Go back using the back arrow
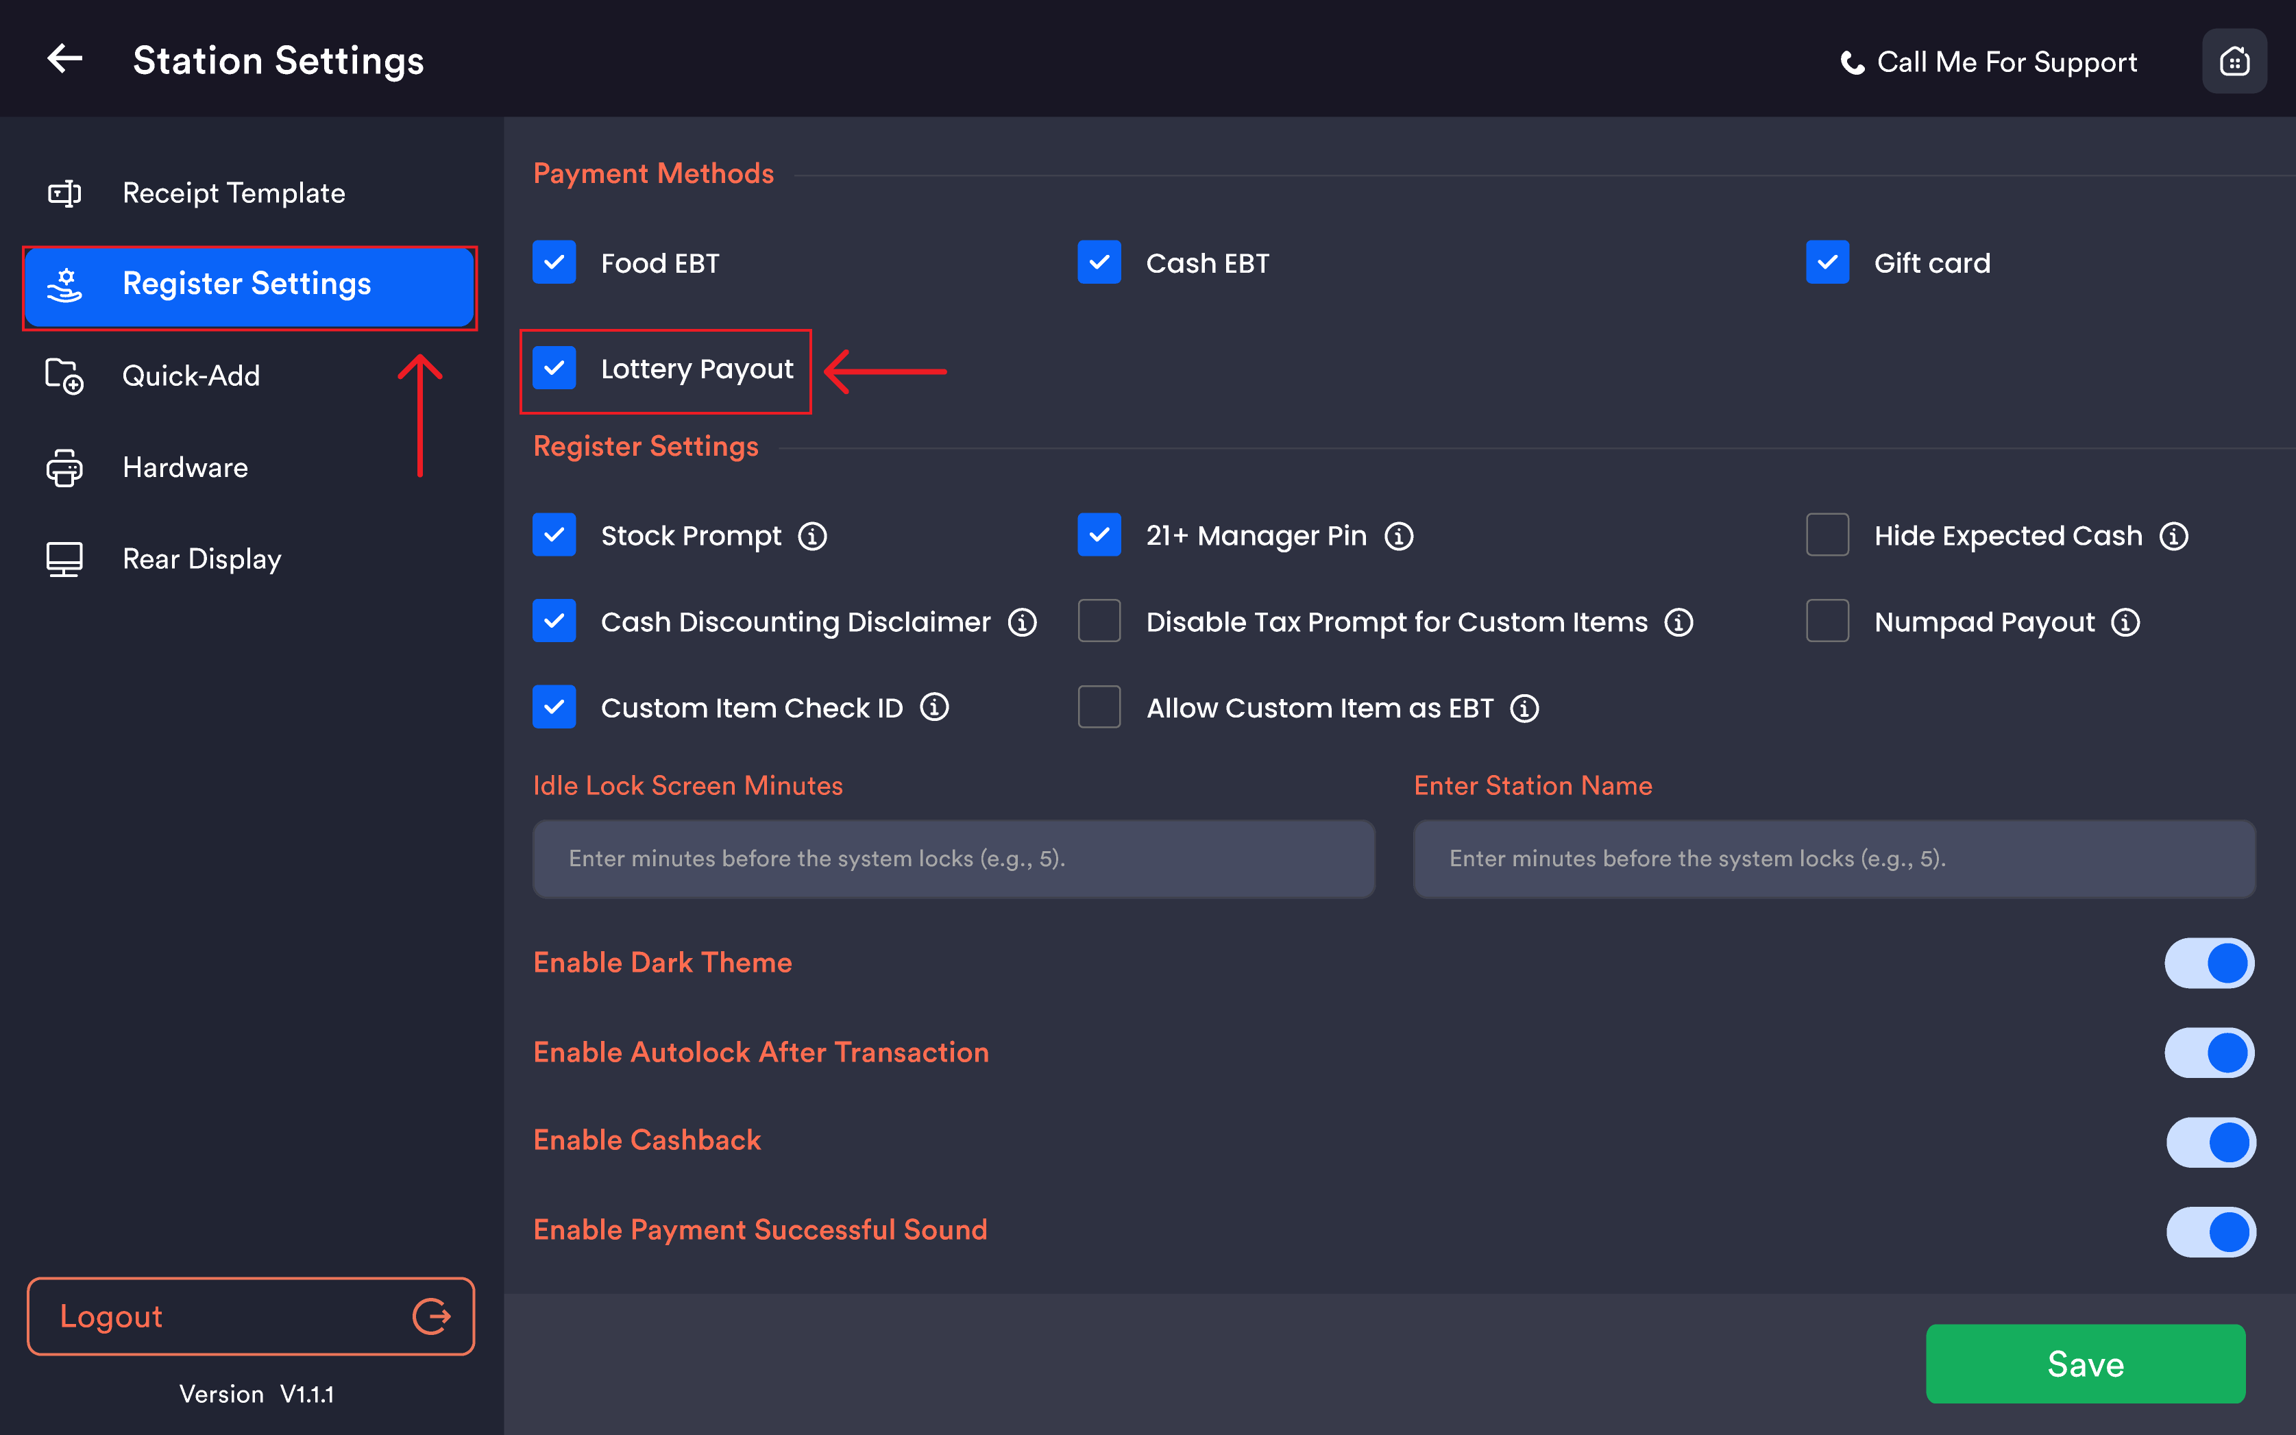This screenshot has width=2296, height=1435. [x=64, y=59]
